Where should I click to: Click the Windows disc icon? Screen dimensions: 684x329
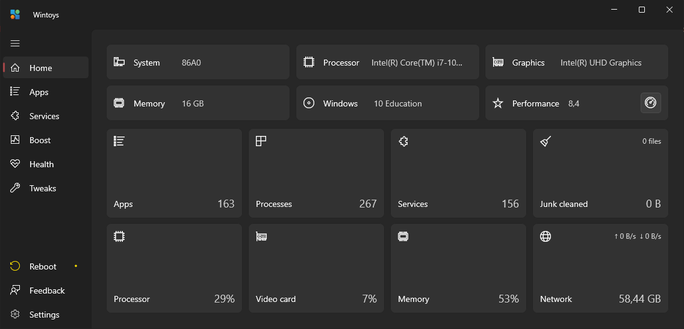309,103
